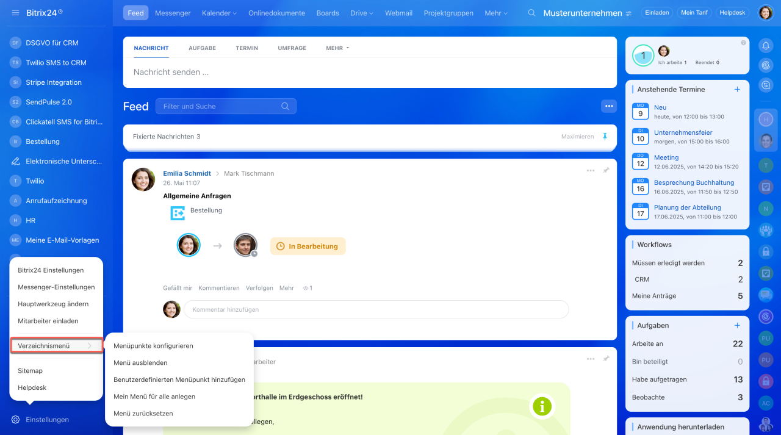This screenshot has width=781, height=435.
Task: Click the Helpdesk button in top bar
Action: click(x=733, y=13)
